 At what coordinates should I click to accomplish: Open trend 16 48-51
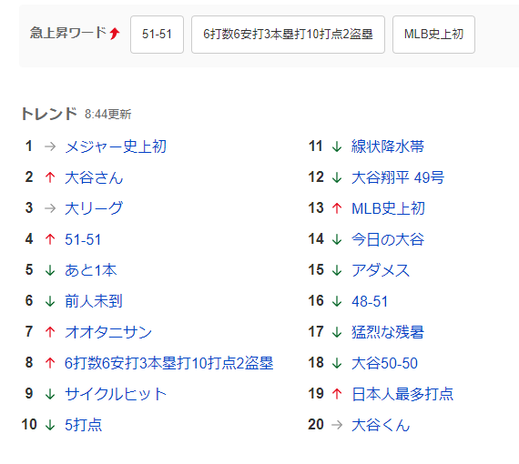[x=370, y=301]
